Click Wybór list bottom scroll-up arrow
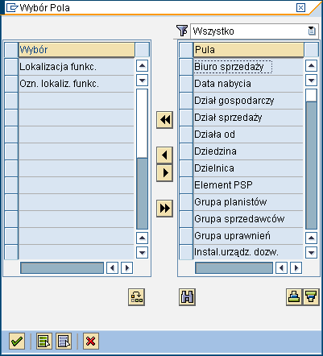 (x=142, y=238)
